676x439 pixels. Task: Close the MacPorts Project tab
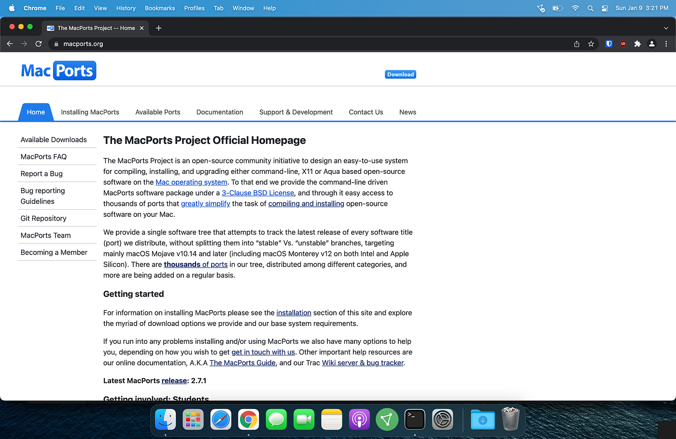coord(141,28)
